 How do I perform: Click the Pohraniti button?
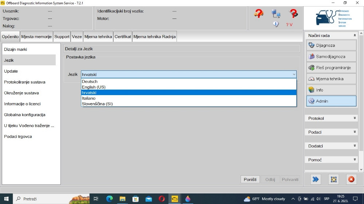click(x=290, y=179)
